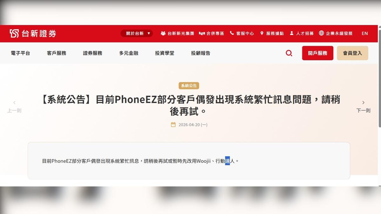Switch language to EN

(x=365, y=33)
